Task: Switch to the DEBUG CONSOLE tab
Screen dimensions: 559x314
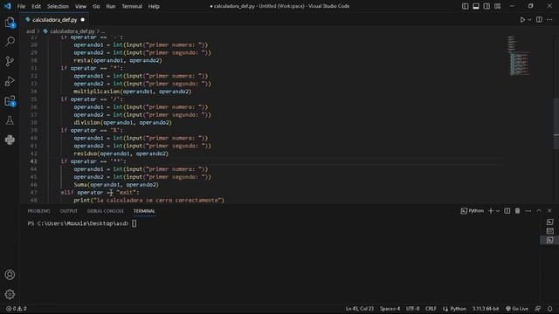Action: point(105,211)
